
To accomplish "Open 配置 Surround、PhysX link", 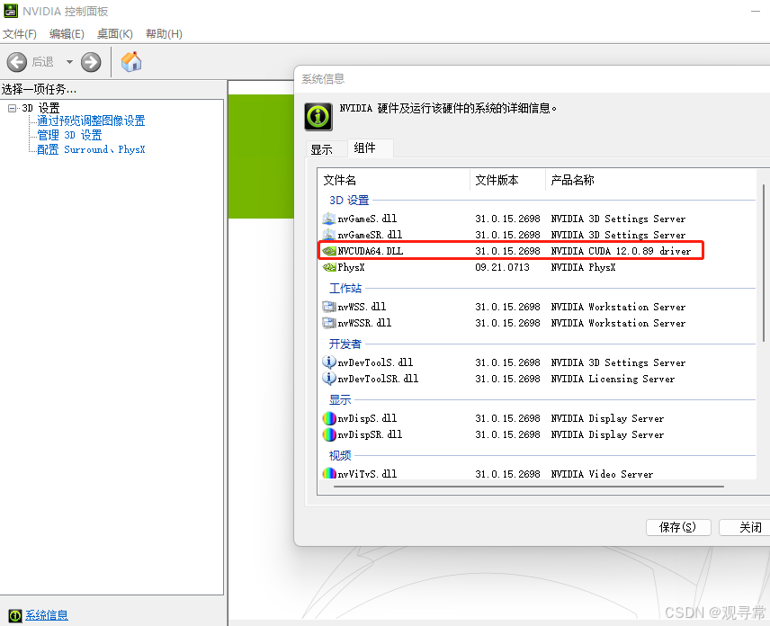I will pos(91,149).
